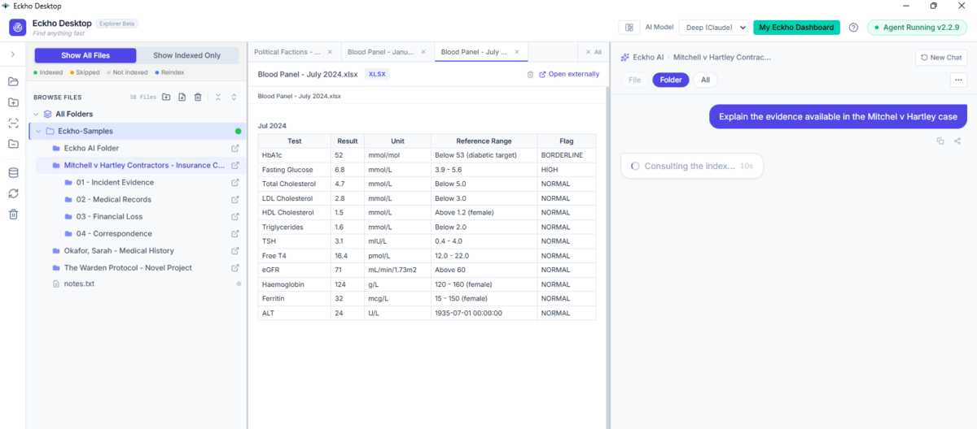
Task: Click the help question mark icon
Action: [853, 28]
